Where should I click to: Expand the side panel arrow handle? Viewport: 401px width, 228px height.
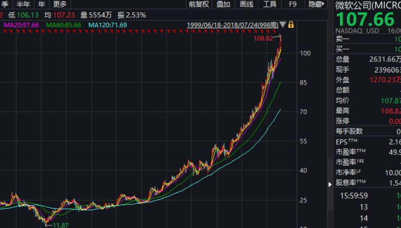(x=330, y=184)
